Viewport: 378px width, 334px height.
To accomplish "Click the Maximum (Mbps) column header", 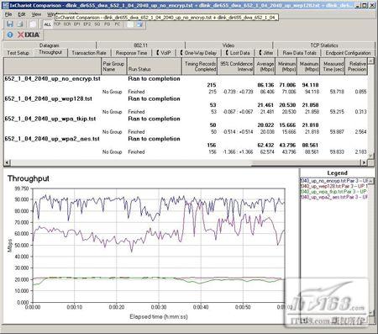I will 308,66.
